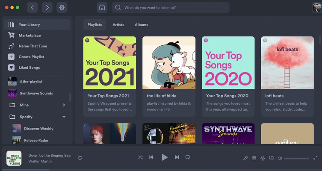Viewport: 322px width, 171px height.
Task: Adjust the volume slider
Action: click(x=296, y=158)
